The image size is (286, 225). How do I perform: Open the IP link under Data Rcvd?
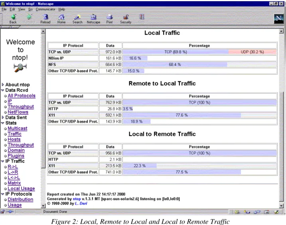(x=10, y=101)
